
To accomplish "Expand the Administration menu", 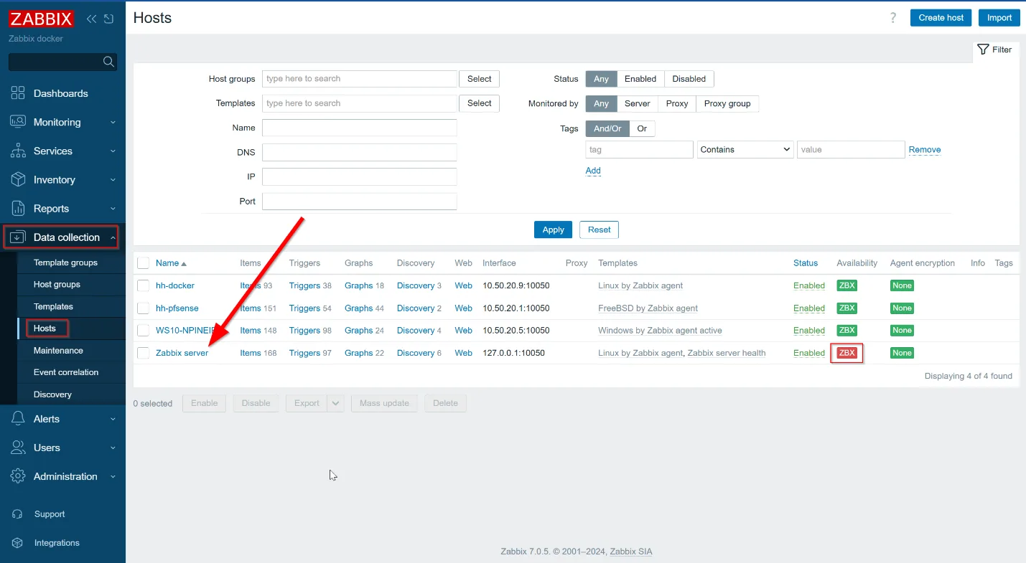I will click(62, 476).
